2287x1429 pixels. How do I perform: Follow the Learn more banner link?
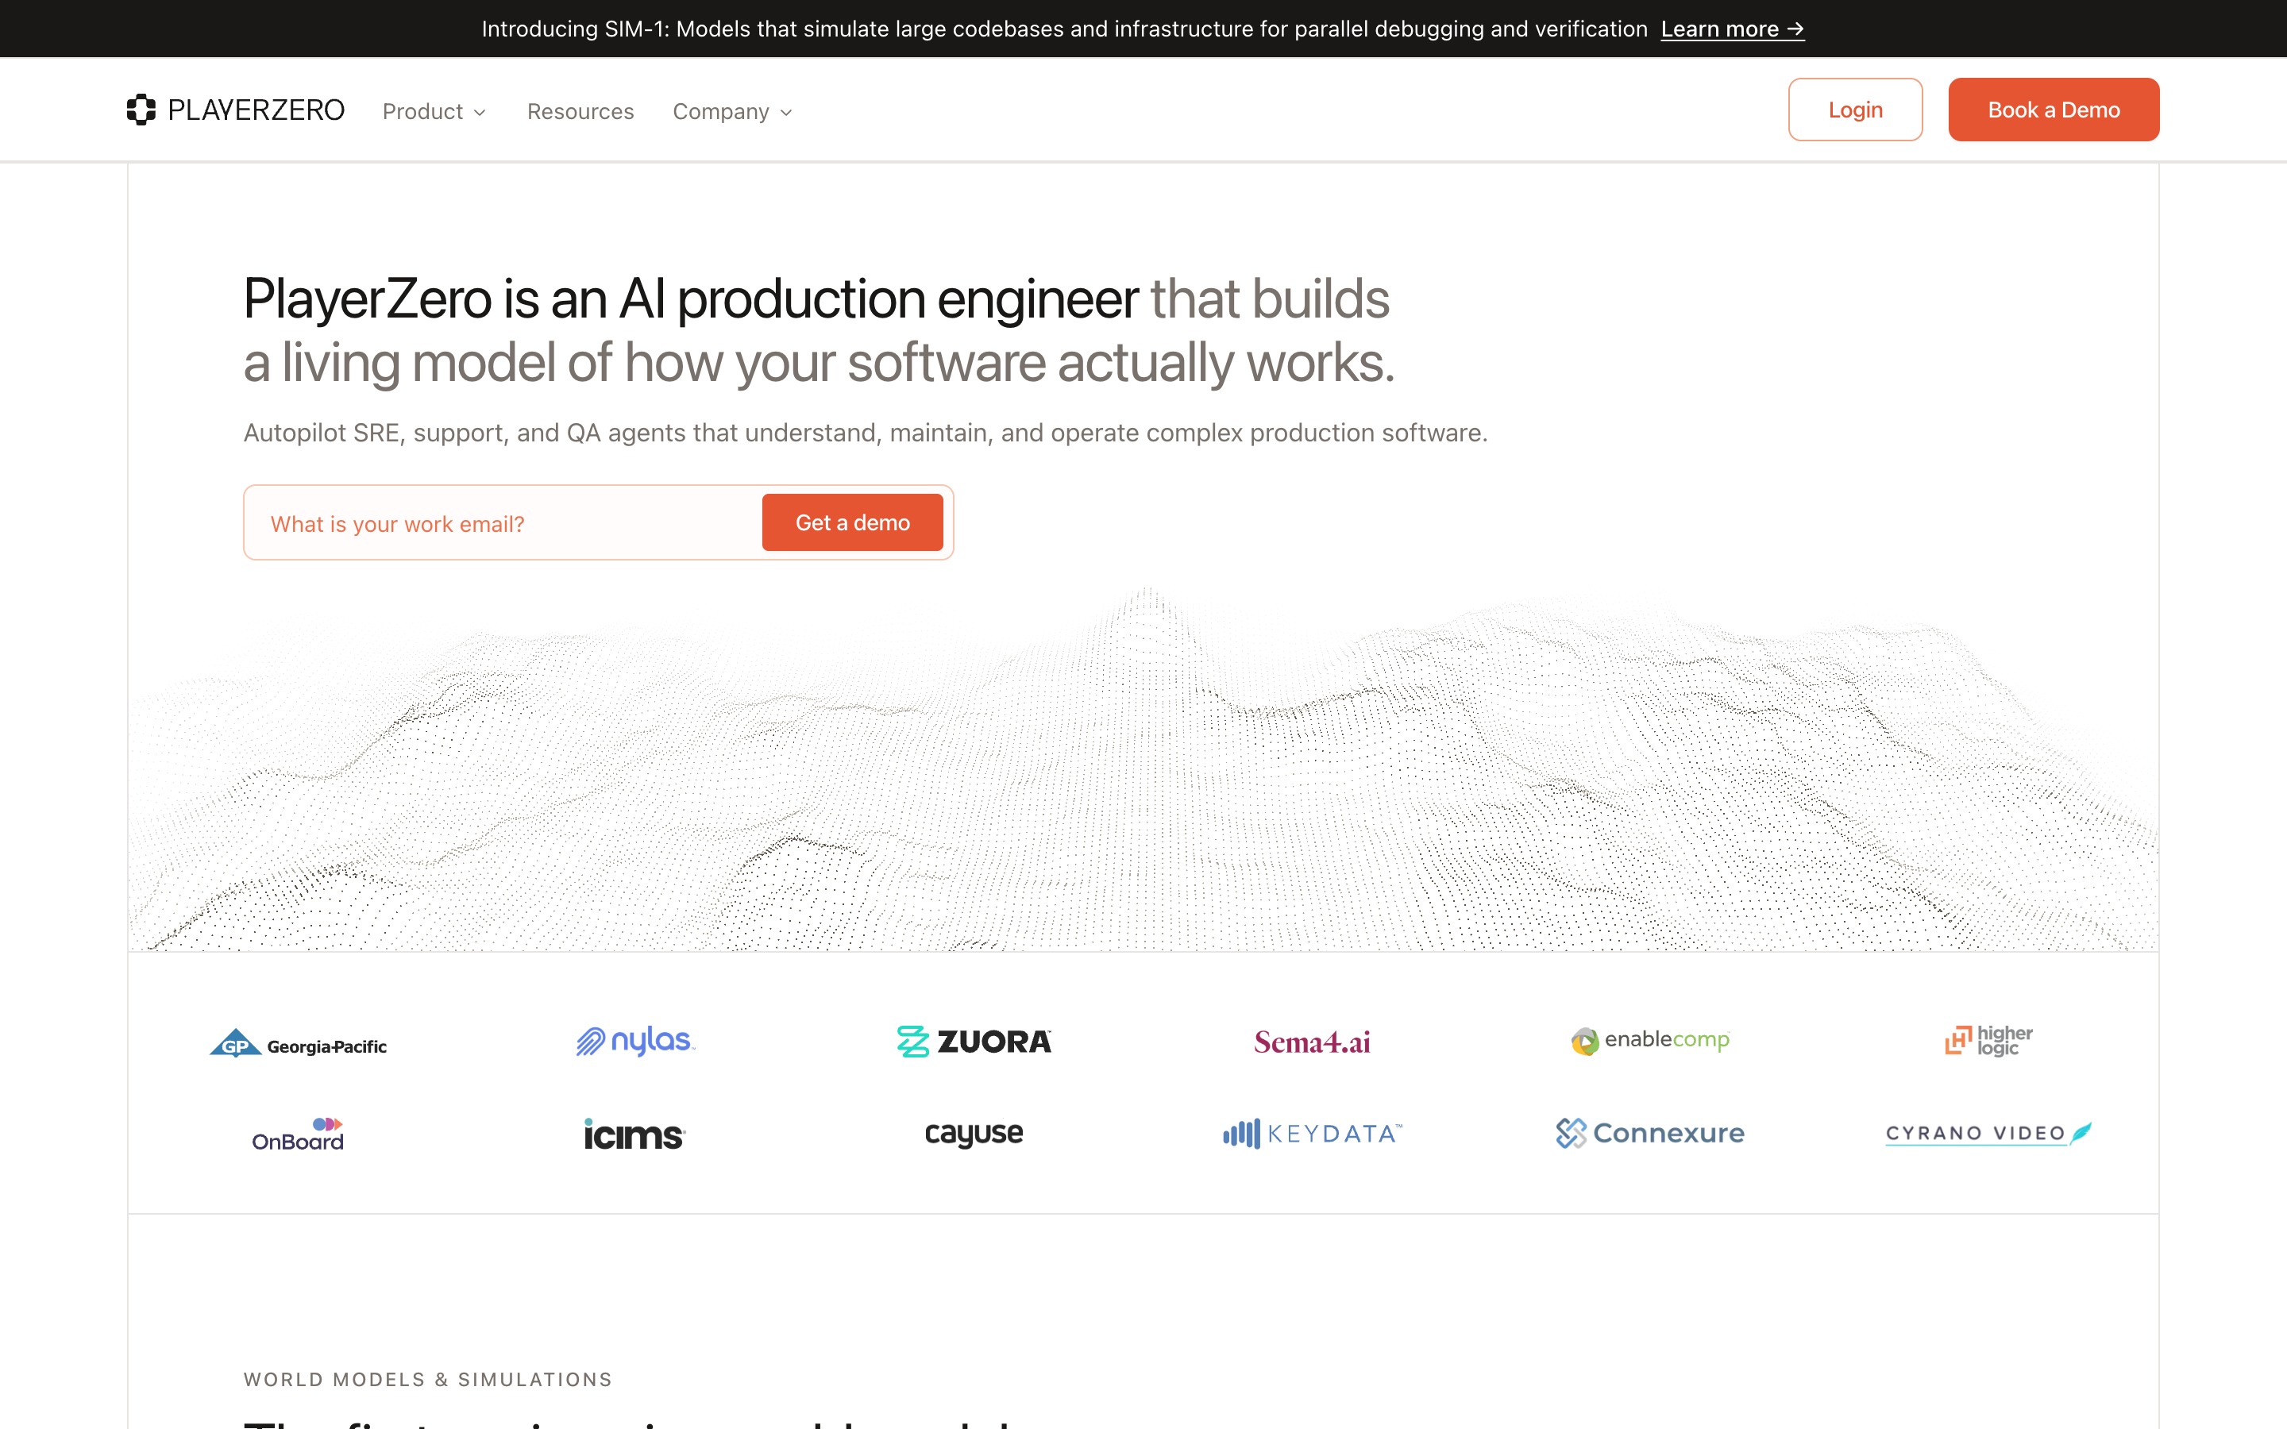1732,29
